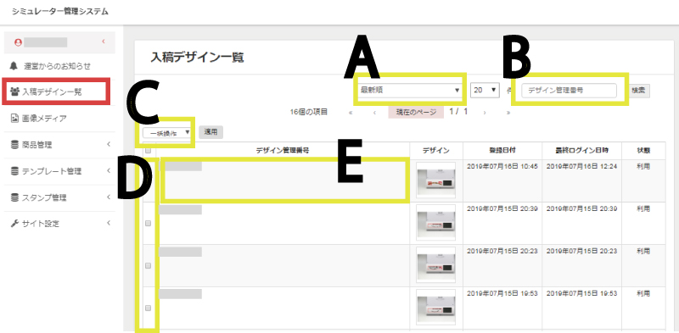The width and height of the screenshot is (679, 333).
Task: Click the red user avatar icon
Action: 18,42
